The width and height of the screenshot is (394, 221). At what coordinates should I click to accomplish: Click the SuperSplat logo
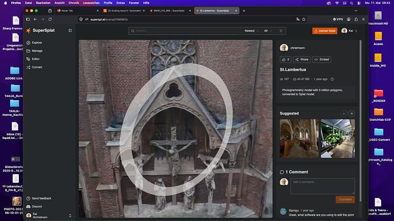[x=41, y=30]
